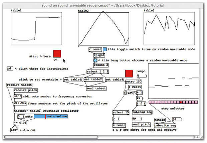This screenshot has width=207, height=143.
Task: Click the set table2 message box
Action: click(93, 79)
